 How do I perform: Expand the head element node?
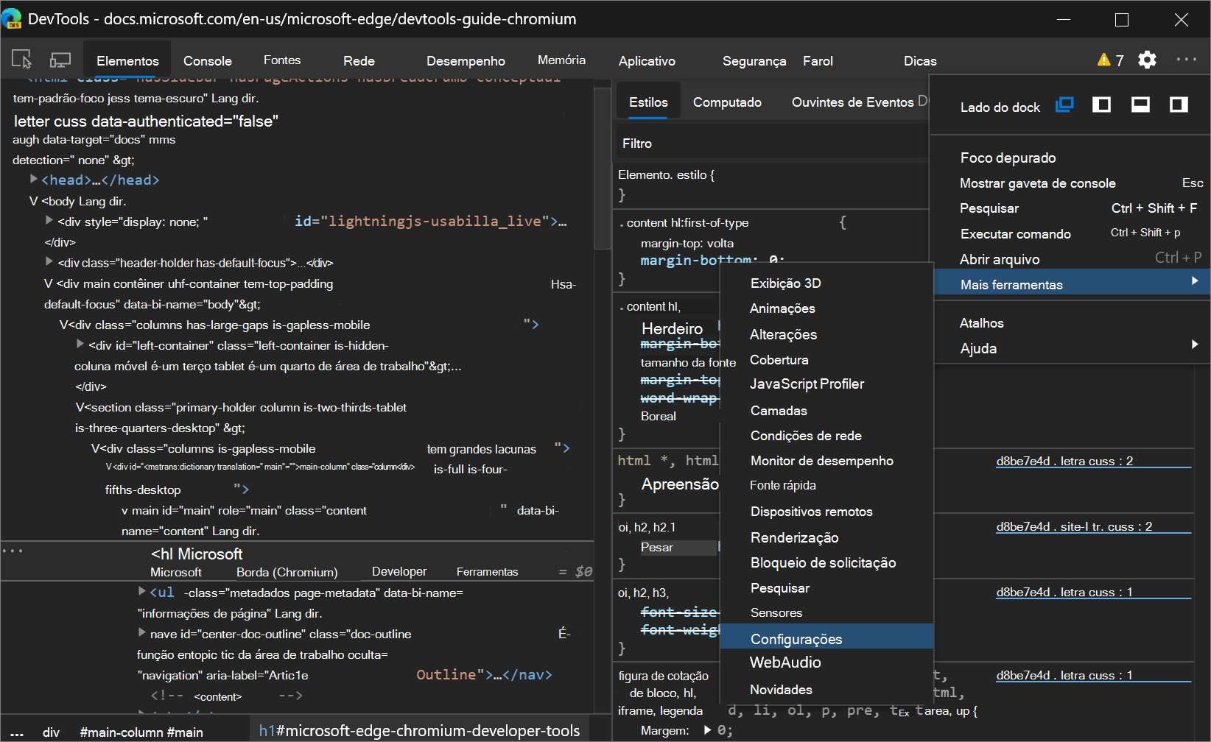33,179
